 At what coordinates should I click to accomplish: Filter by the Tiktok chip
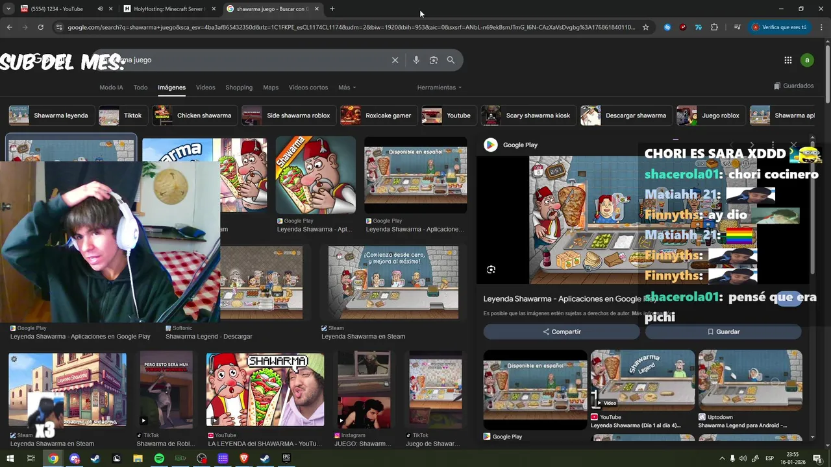tap(123, 115)
